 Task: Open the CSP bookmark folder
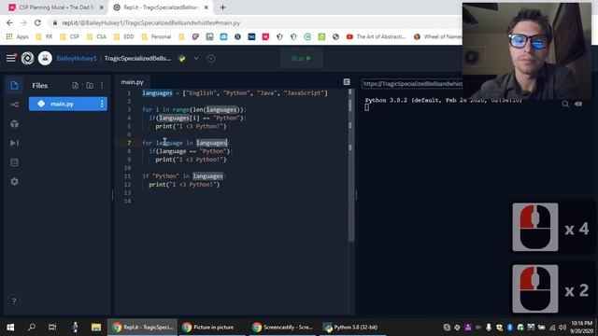point(70,36)
